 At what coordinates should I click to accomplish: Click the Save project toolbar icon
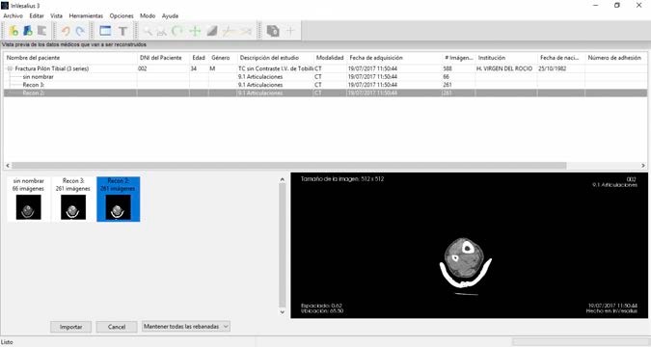tap(41, 31)
